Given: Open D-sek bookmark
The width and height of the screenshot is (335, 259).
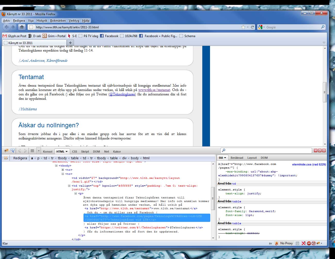Looking at the screenshot, I should [x=35, y=36].
